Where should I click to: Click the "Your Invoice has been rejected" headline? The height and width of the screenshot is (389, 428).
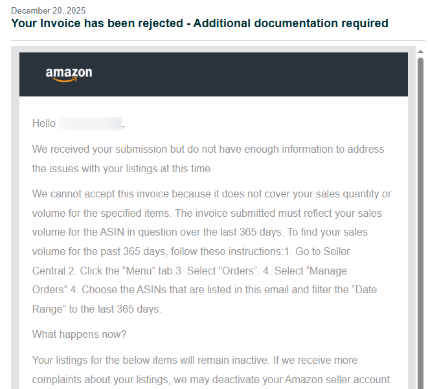[199, 23]
